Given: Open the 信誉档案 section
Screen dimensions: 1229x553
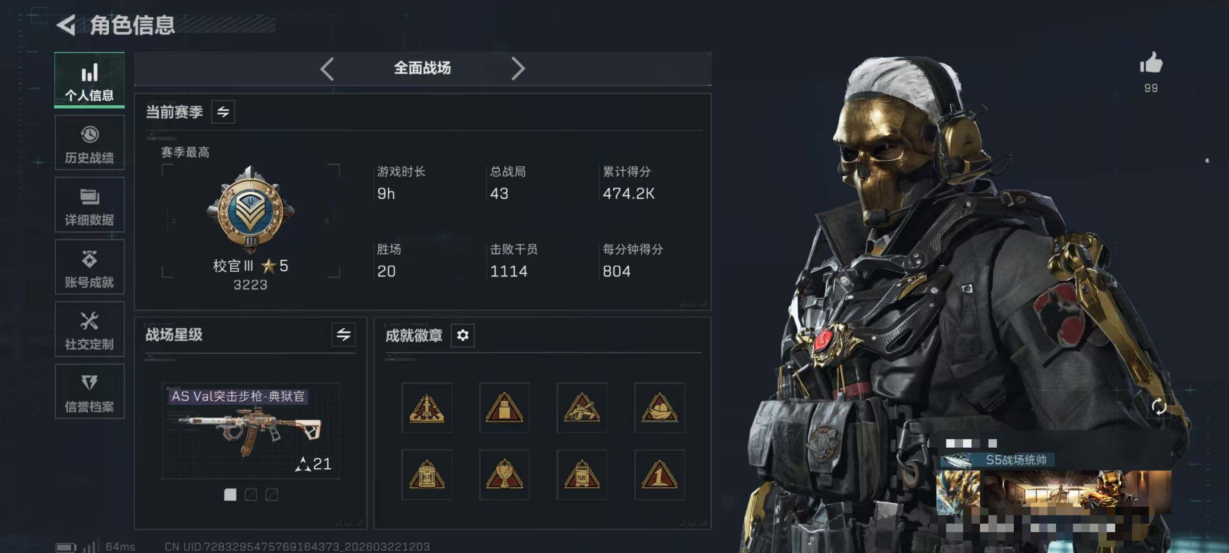Looking at the screenshot, I should (x=90, y=391).
